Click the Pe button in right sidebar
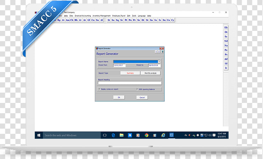 point(226,50)
